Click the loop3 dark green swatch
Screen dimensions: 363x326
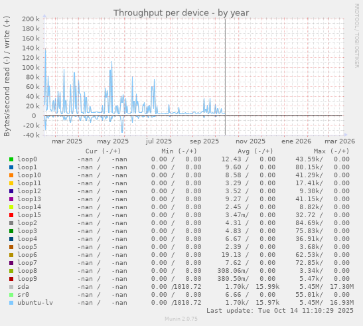11,231
